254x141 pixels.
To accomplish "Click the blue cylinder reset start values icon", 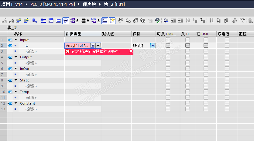I will 35,21.
